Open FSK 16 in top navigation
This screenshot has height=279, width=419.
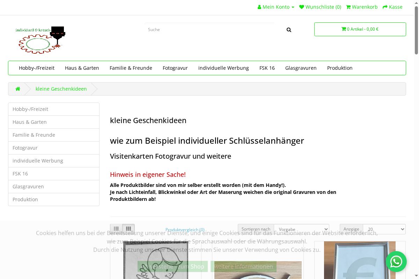[x=267, y=68]
